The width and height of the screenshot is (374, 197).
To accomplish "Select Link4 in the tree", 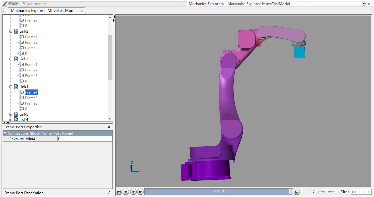I will click(x=24, y=87).
